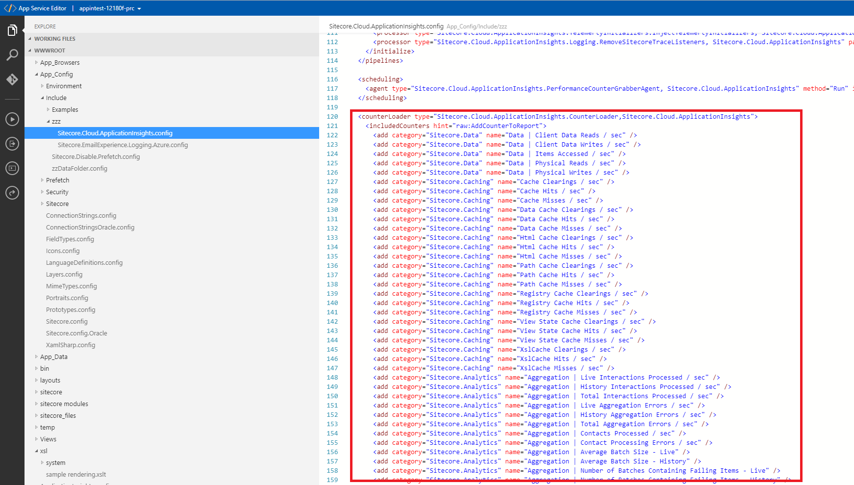Launch the integrated Console

point(12,168)
